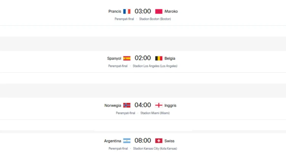Select the Belgia team name
The height and width of the screenshot is (160, 286).
tap(170, 59)
